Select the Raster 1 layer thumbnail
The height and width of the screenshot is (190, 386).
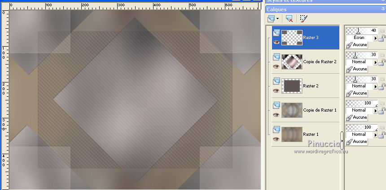point(292,134)
